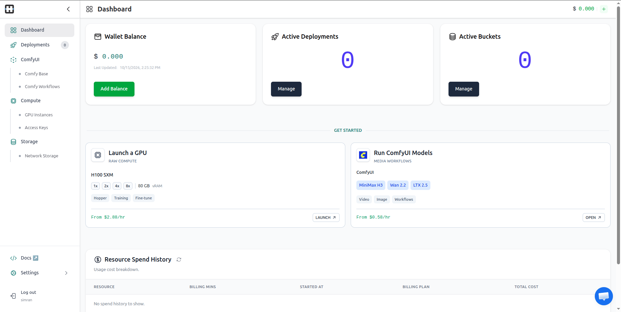Click the Workflows tag on ComfyUI card
This screenshot has height=312, width=621.
click(404, 200)
